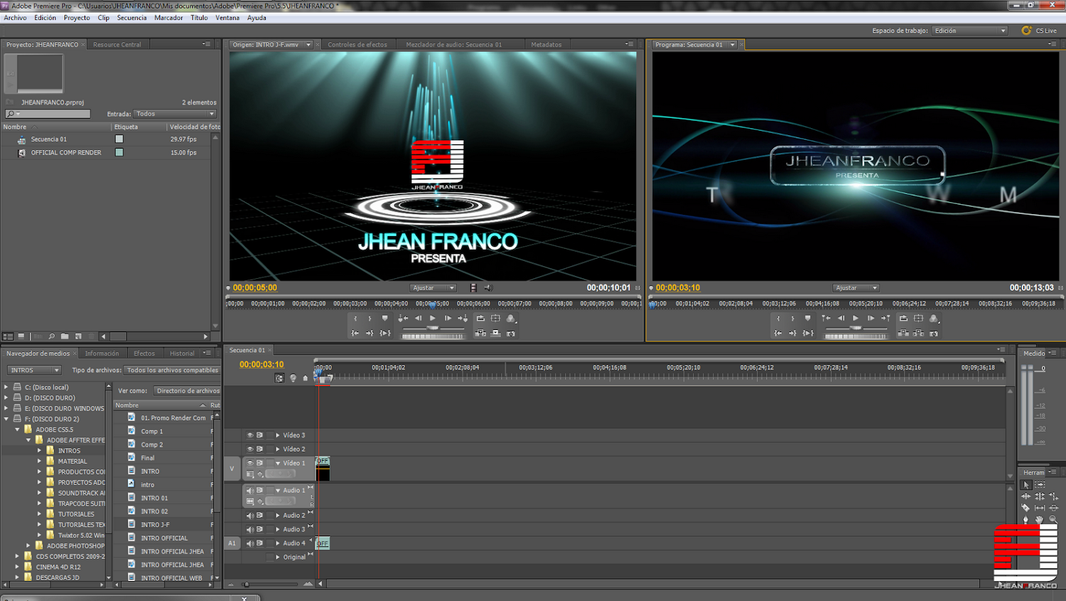
Task: Open CS Live button
Action: (x=1039, y=31)
